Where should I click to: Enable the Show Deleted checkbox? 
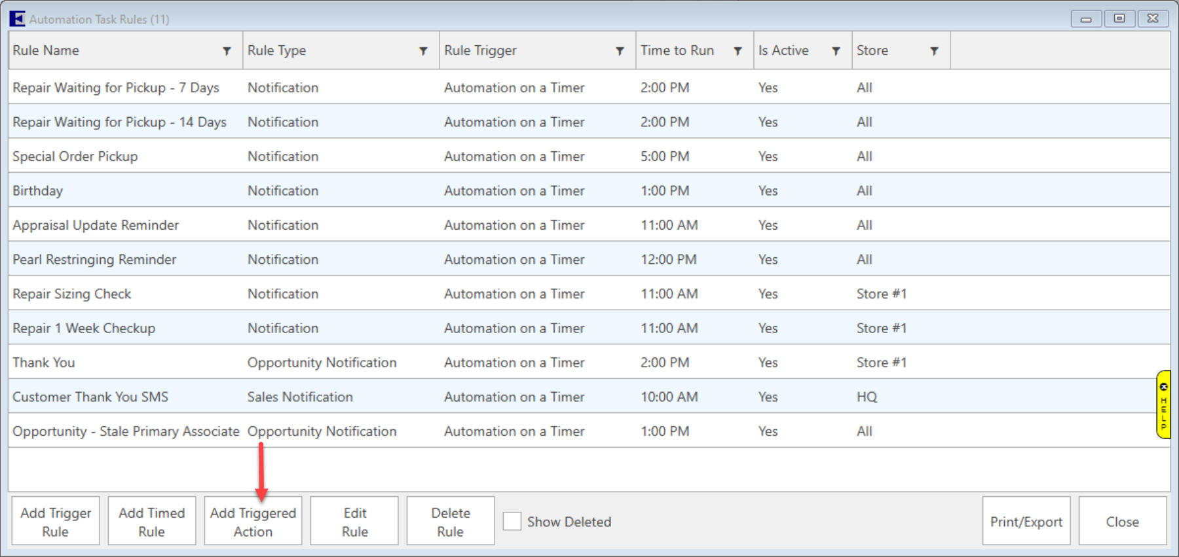click(512, 522)
